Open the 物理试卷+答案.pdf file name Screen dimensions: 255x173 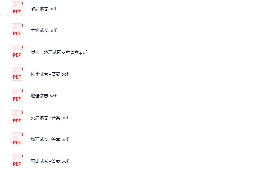(50, 140)
